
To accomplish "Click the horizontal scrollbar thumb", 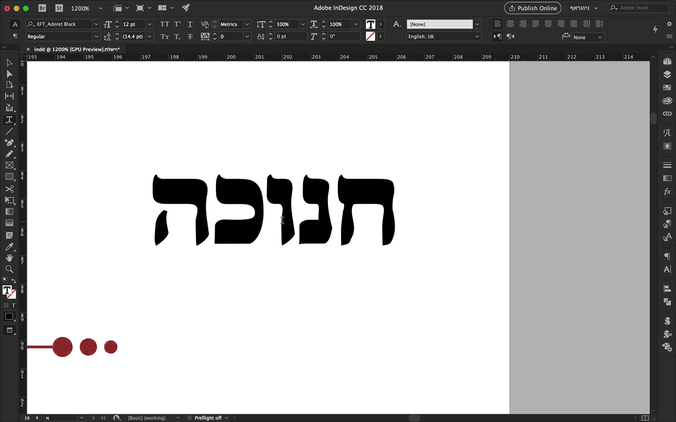I will click(x=414, y=418).
